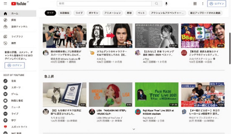The width and height of the screenshot is (231, 134).
Task: Click the Mikuru Asakura channel avatar
Action: pos(46,53)
